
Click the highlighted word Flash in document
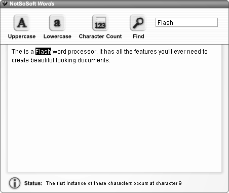click(43, 52)
